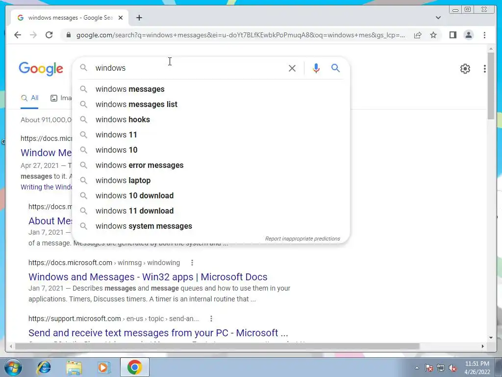This screenshot has height=377, width=502.
Task: Toggle Chrome side panel
Action: tap(452, 35)
